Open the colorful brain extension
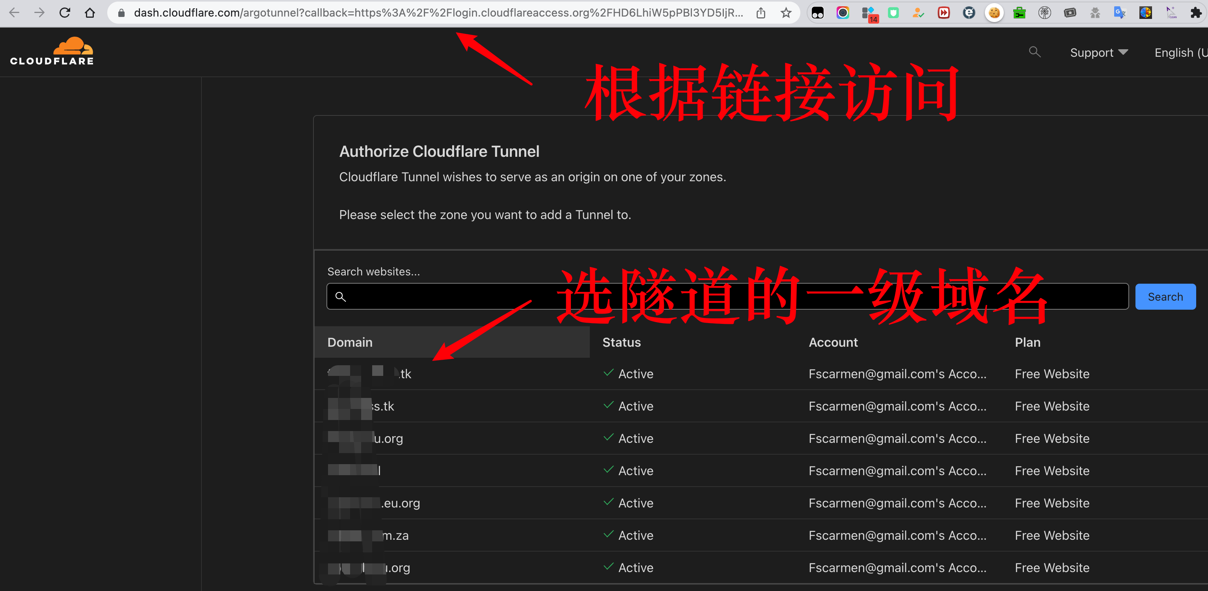The width and height of the screenshot is (1208, 591). tap(1145, 13)
